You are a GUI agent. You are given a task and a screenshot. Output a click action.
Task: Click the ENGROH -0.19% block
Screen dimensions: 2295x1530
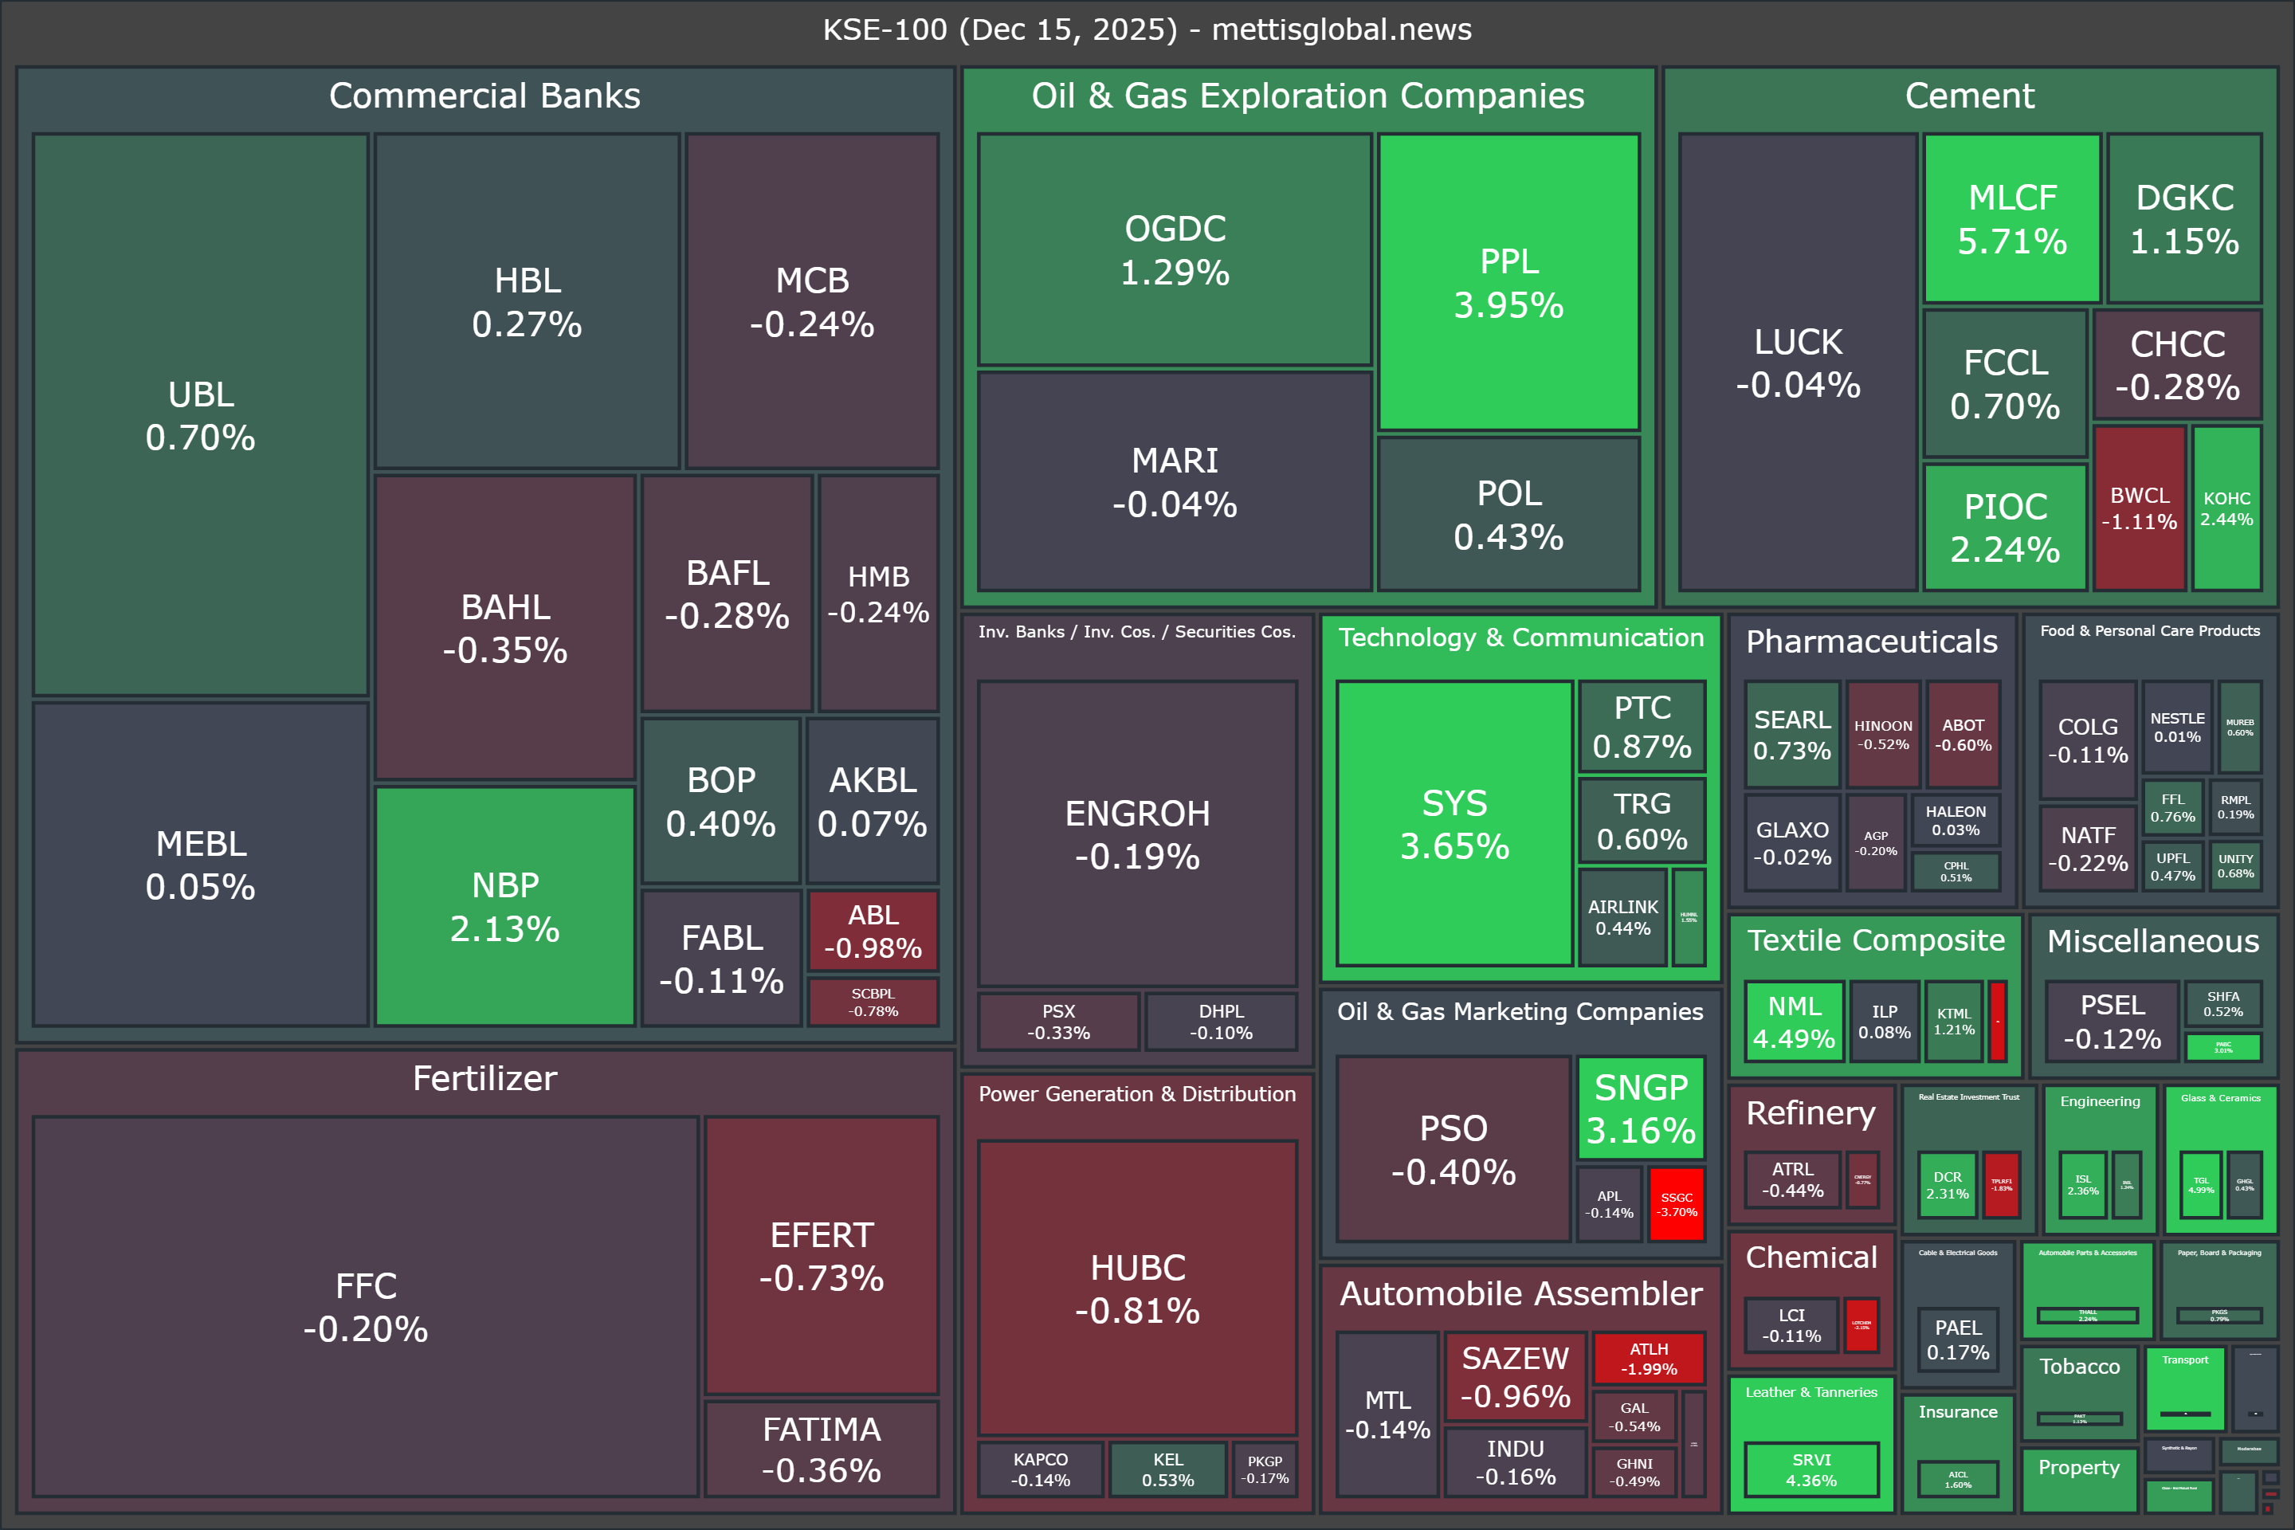point(1138,834)
